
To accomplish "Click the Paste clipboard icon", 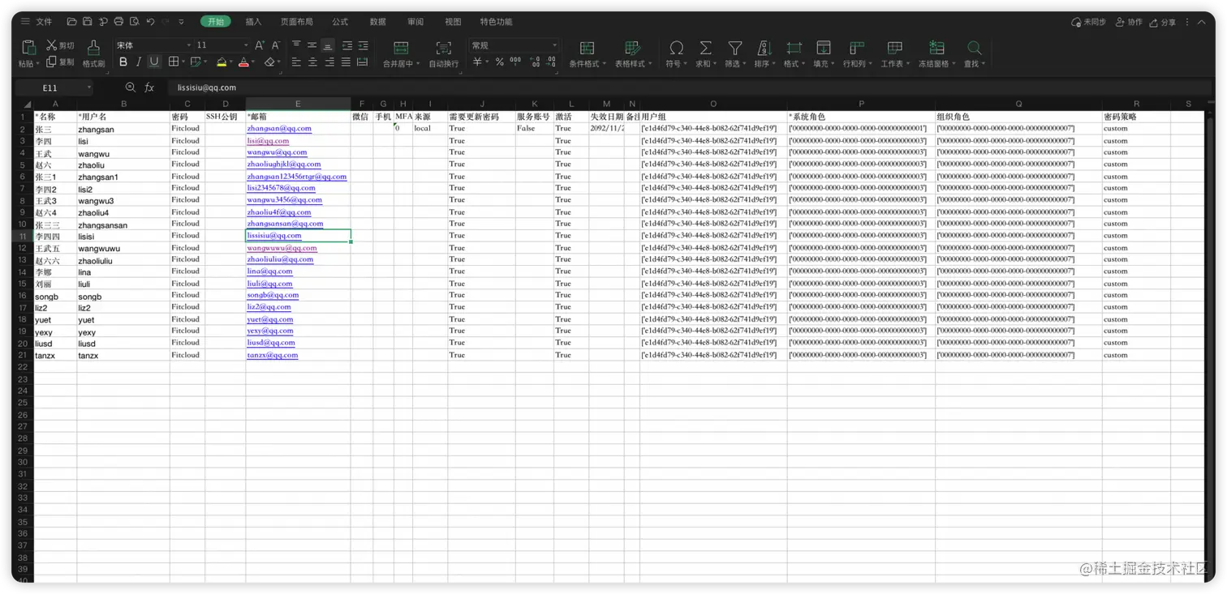I will (x=28, y=47).
